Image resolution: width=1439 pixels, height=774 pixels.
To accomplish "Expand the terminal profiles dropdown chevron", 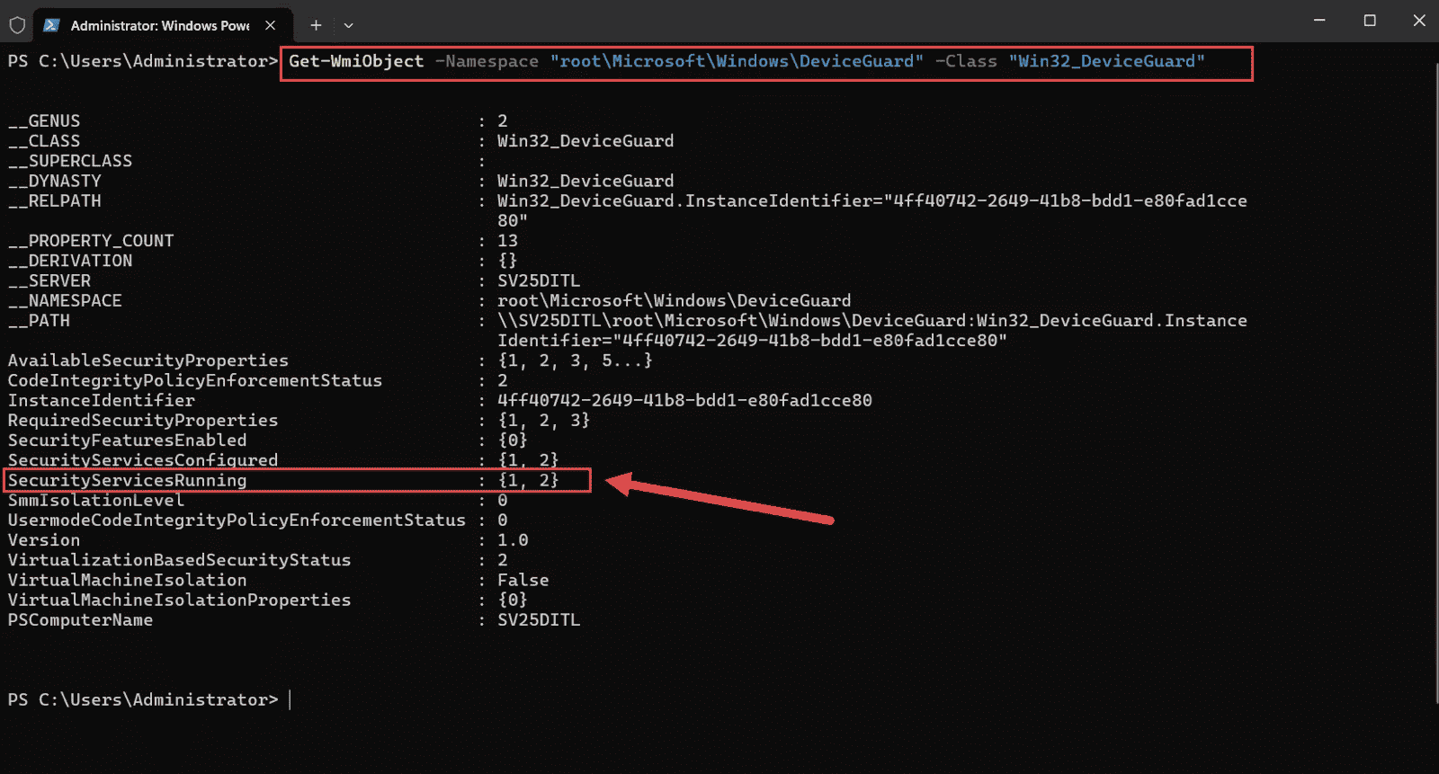I will click(349, 25).
